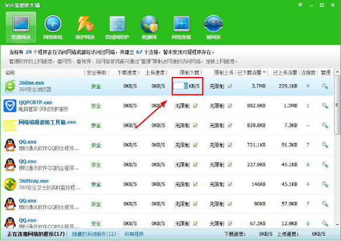This screenshot has width=341, height=241.
Task: Open the 网络连接 view
Action: click(x=182, y=27)
